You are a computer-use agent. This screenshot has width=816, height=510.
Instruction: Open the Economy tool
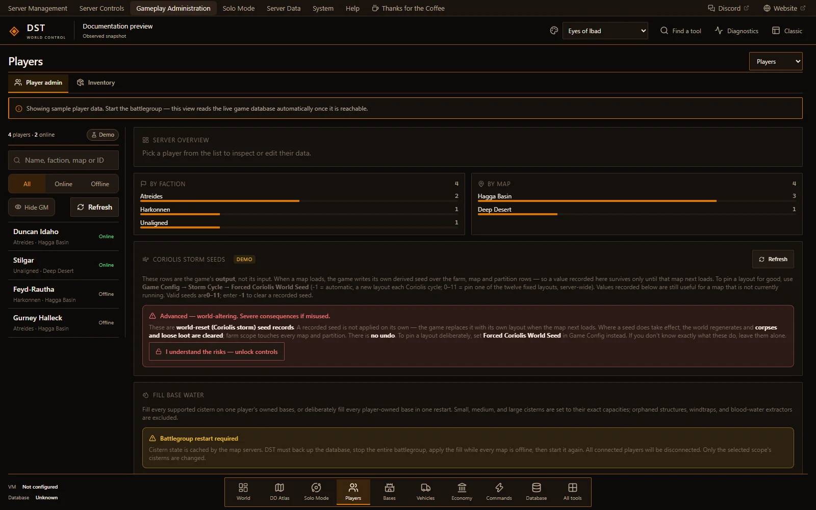(462, 492)
